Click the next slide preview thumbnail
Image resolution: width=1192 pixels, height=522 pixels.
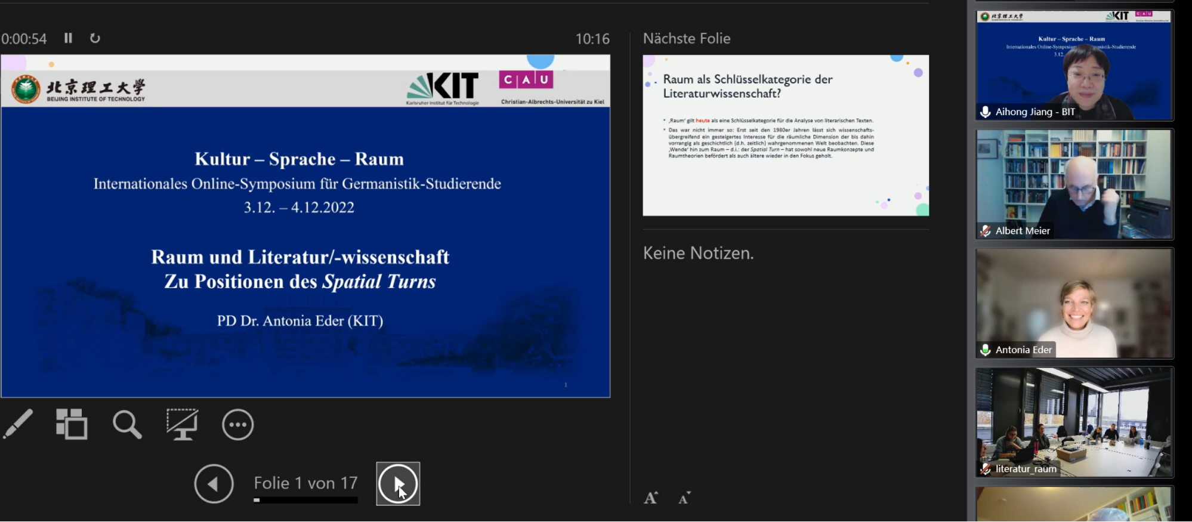point(785,135)
